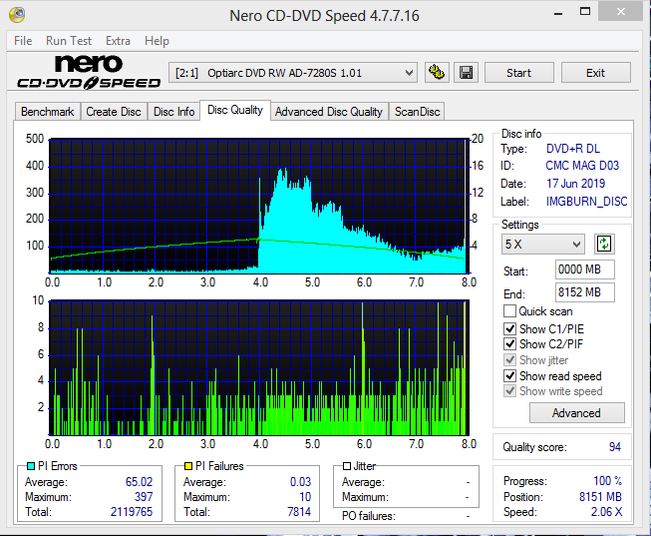Click the disc type DVD+R DL
Screen dimensions: 651x536
point(573,149)
